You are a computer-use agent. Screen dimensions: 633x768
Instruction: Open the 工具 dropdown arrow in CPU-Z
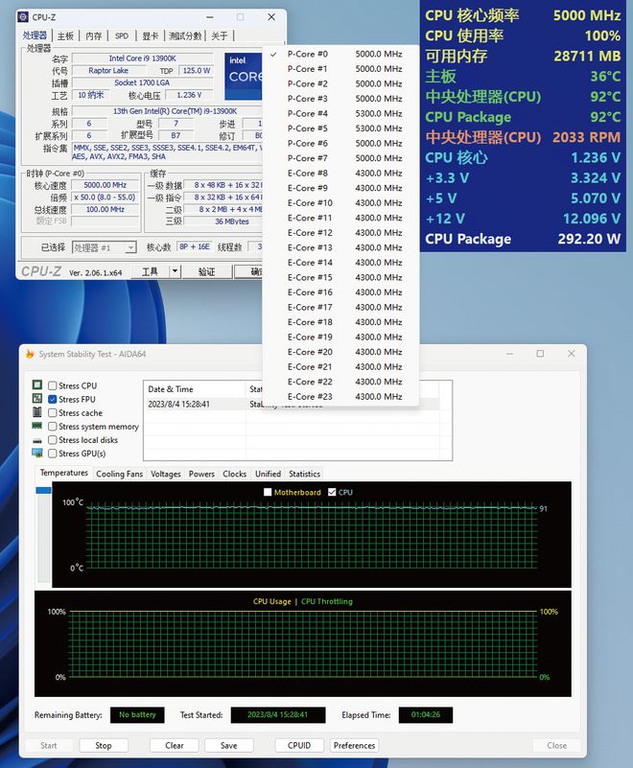coord(175,271)
